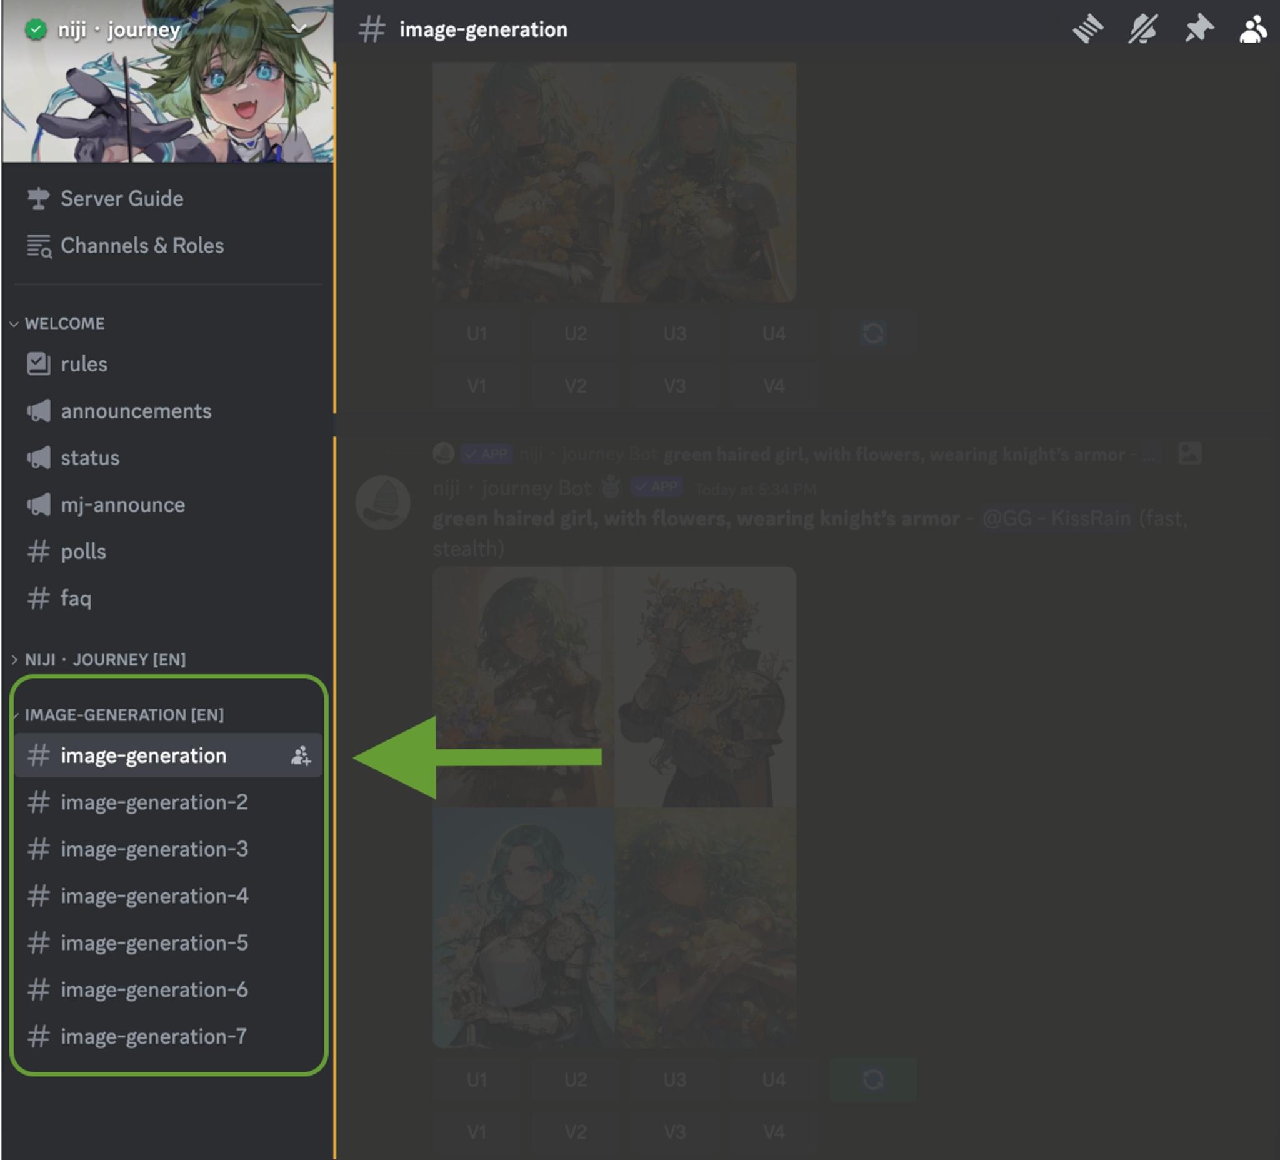Viewport: 1280px width, 1160px height.
Task: Open the niji · journey server dropdown
Action: (299, 29)
